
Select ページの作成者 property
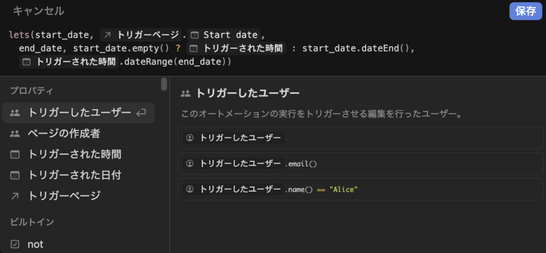[x=79, y=133]
